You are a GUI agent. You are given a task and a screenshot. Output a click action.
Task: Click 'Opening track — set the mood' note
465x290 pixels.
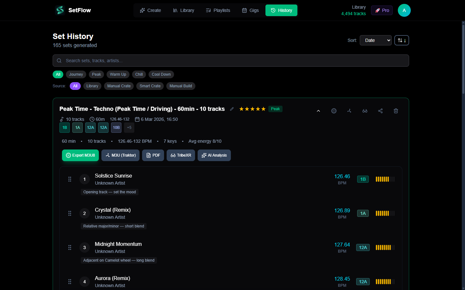point(109,192)
